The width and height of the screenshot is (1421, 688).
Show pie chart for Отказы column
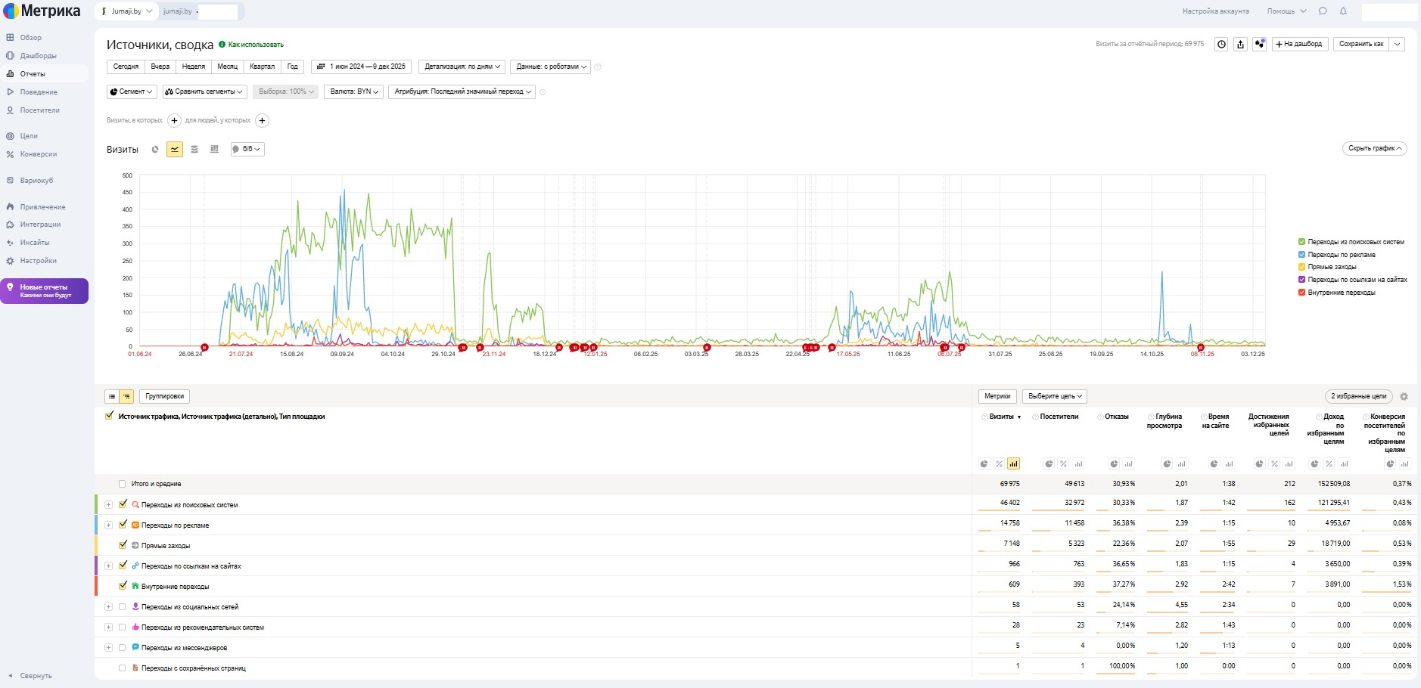coord(1114,463)
